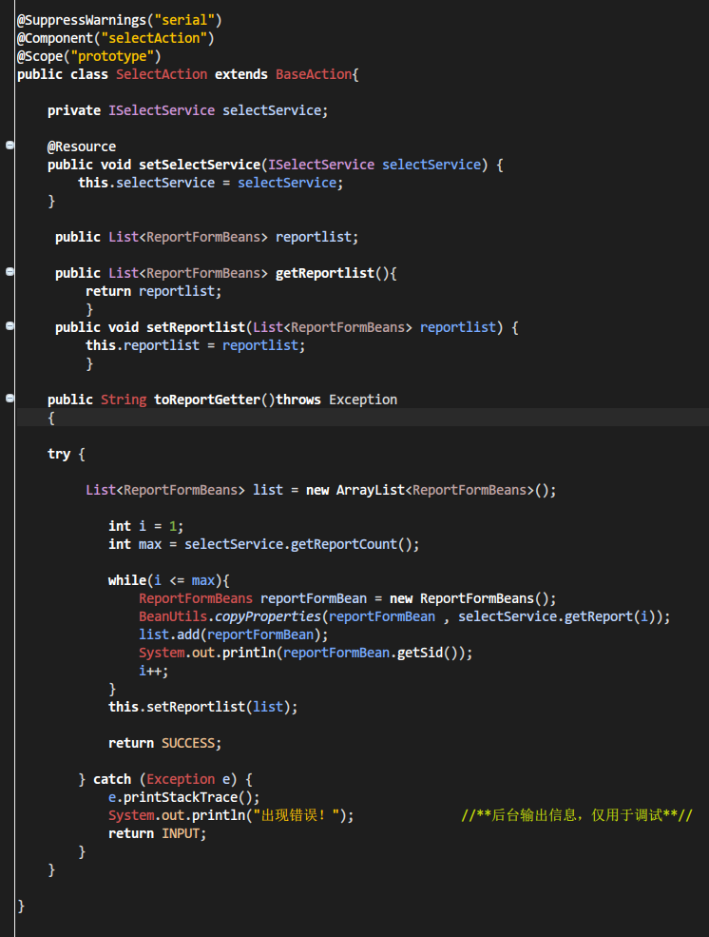Click the @Resource annotation
This screenshot has width=709, height=937.
[x=82, y=146]
